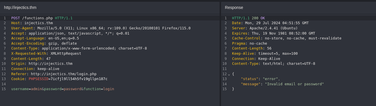This screenshot has height=106, width=376.
Task: Click line number 15 in request gutter
Action: pyautogui.click(x=3, y=89)
